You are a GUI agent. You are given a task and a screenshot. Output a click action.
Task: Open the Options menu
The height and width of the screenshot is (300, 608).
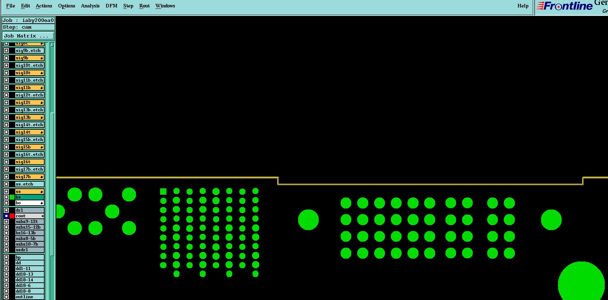tap(67, 6)
